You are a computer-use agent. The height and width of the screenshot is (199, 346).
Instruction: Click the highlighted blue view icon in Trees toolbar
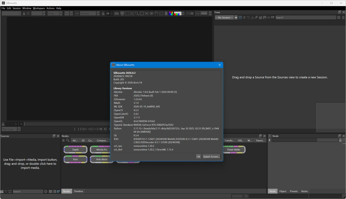tap(240, 18)
